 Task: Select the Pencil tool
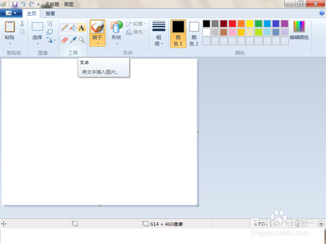pyautogui.click(x=65, y=28)
